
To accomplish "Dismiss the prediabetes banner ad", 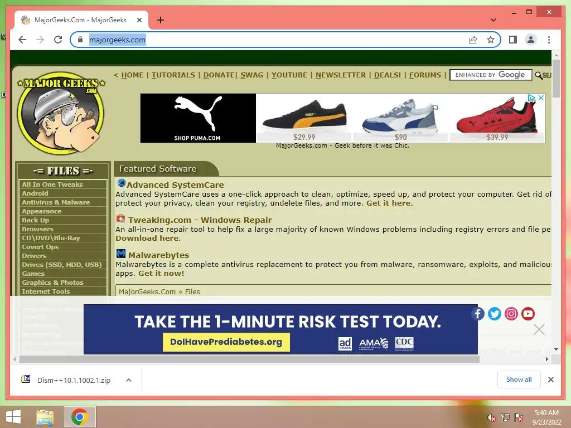I will click(x=539, y=329).
